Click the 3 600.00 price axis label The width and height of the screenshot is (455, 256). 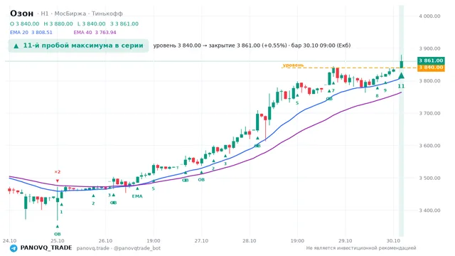(x=429, y=146)
